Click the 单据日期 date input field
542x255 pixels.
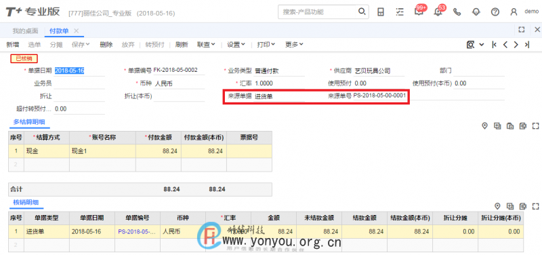click(79, 71)
